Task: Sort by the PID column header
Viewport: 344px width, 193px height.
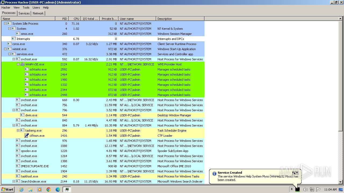Action: [x=62, y=19]
